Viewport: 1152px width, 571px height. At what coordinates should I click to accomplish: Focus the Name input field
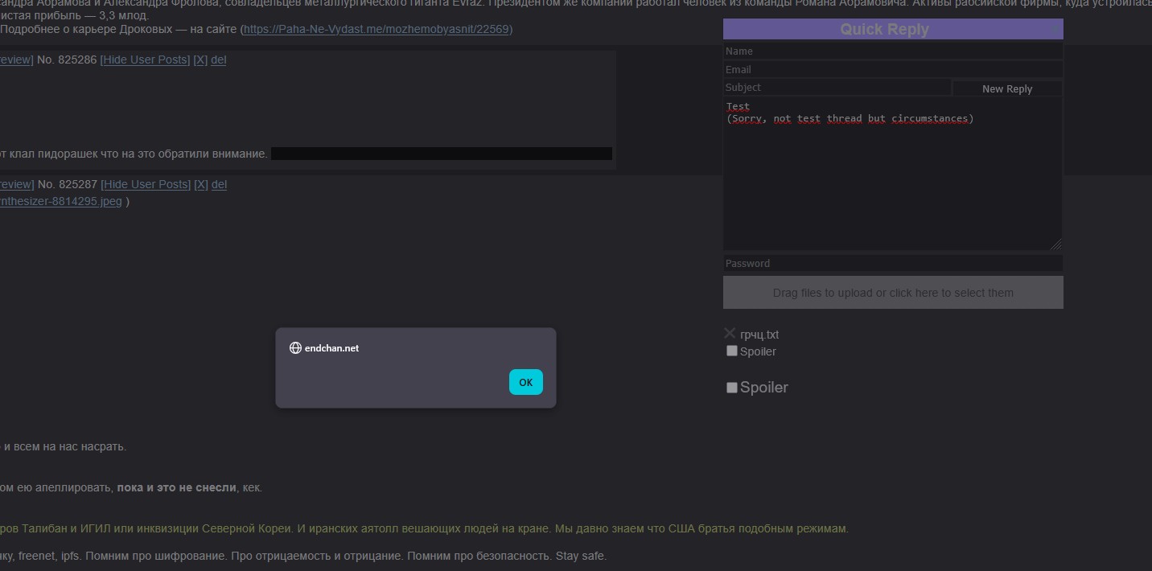pyautogui.click(x=892, y=51)
